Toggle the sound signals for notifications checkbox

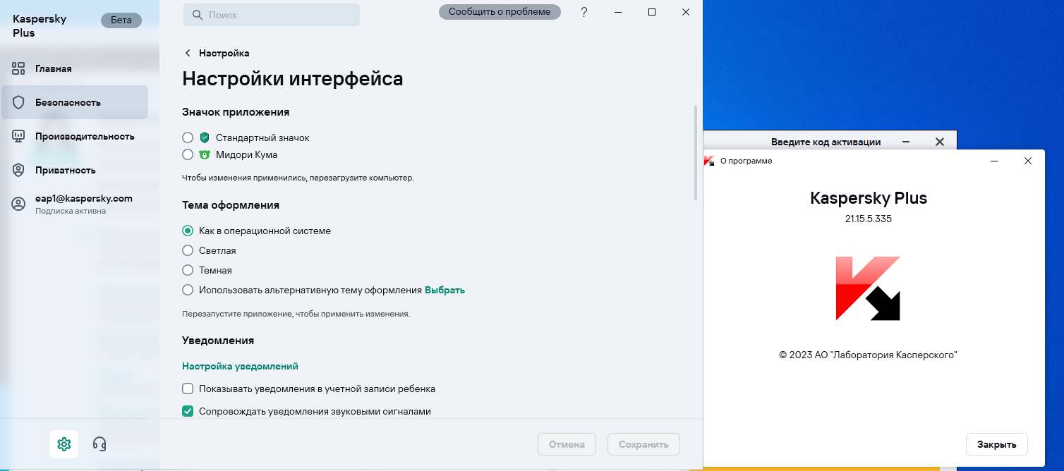[x=188, y=411]
